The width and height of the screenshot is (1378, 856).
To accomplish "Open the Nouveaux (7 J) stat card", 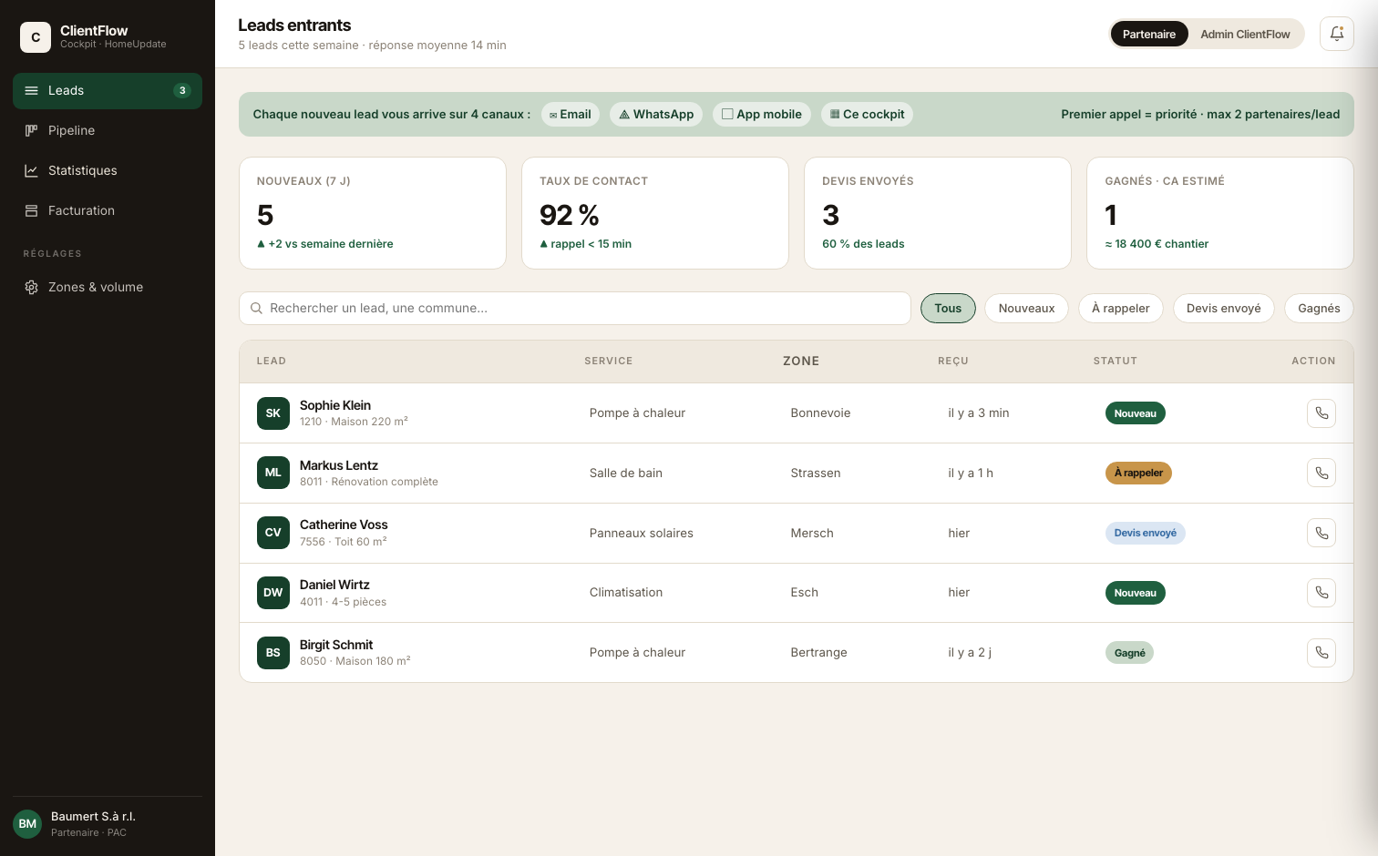I will click(373, 213).
